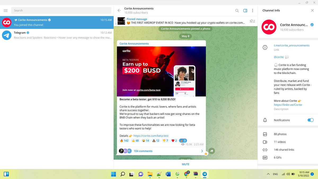This screenshot has width=318, height=179.
Task: Open Google Chrome from the taskbar
Action: [187, 174]
